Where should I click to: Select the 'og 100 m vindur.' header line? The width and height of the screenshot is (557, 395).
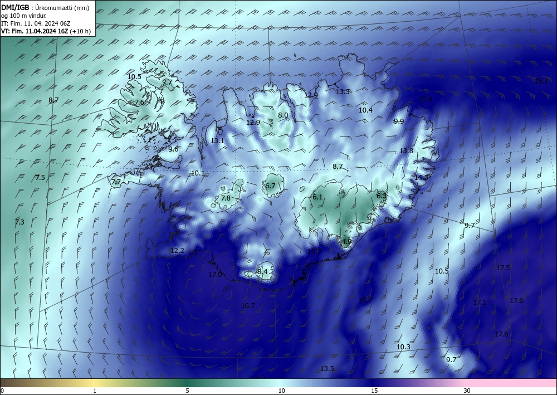coord(23,16)
